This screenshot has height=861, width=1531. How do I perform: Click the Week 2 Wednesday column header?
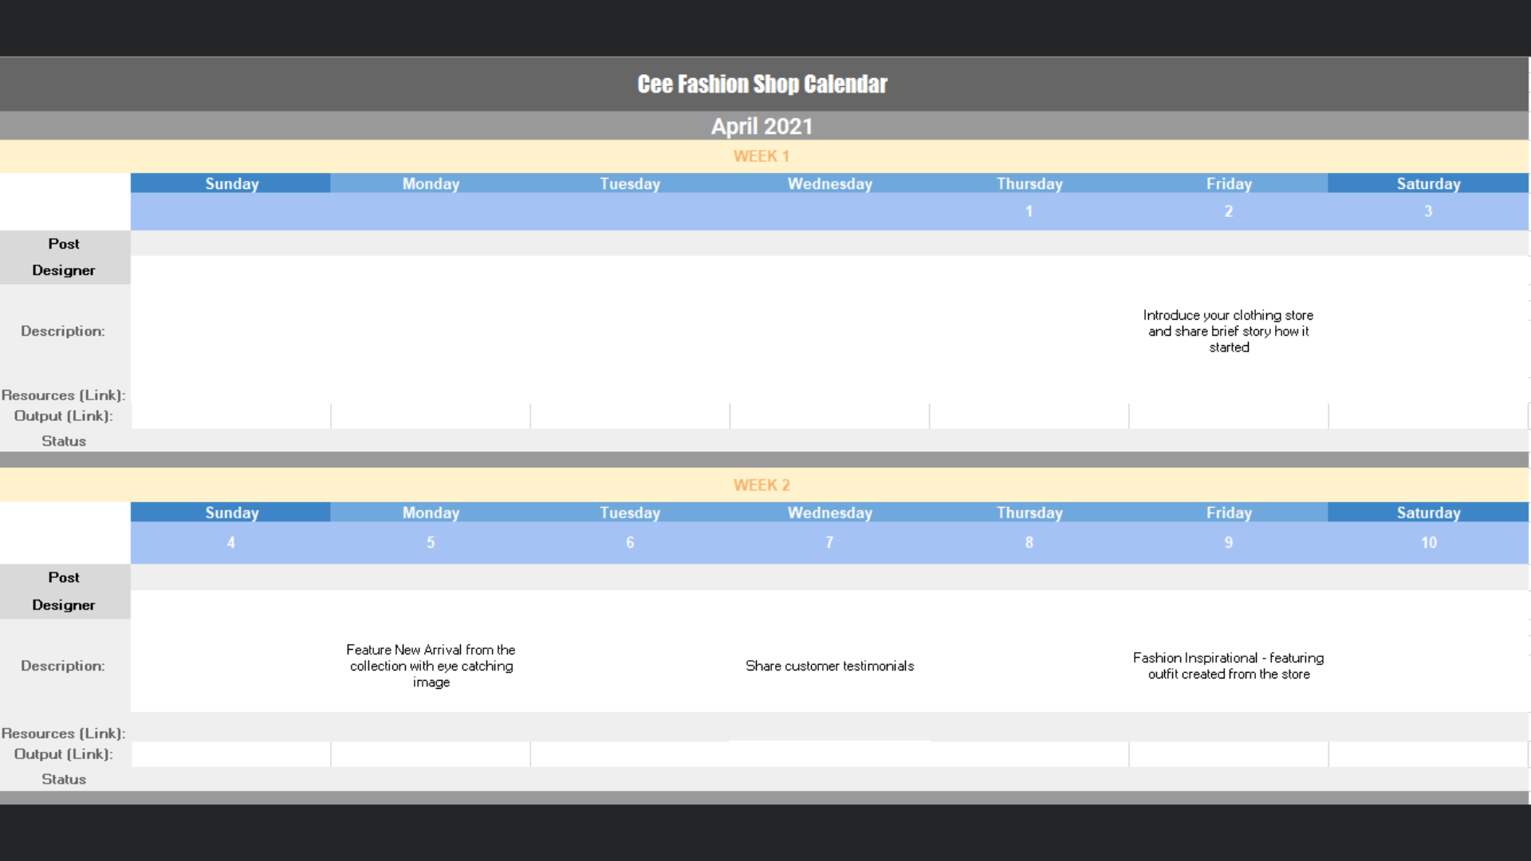(x=829, y=513)
